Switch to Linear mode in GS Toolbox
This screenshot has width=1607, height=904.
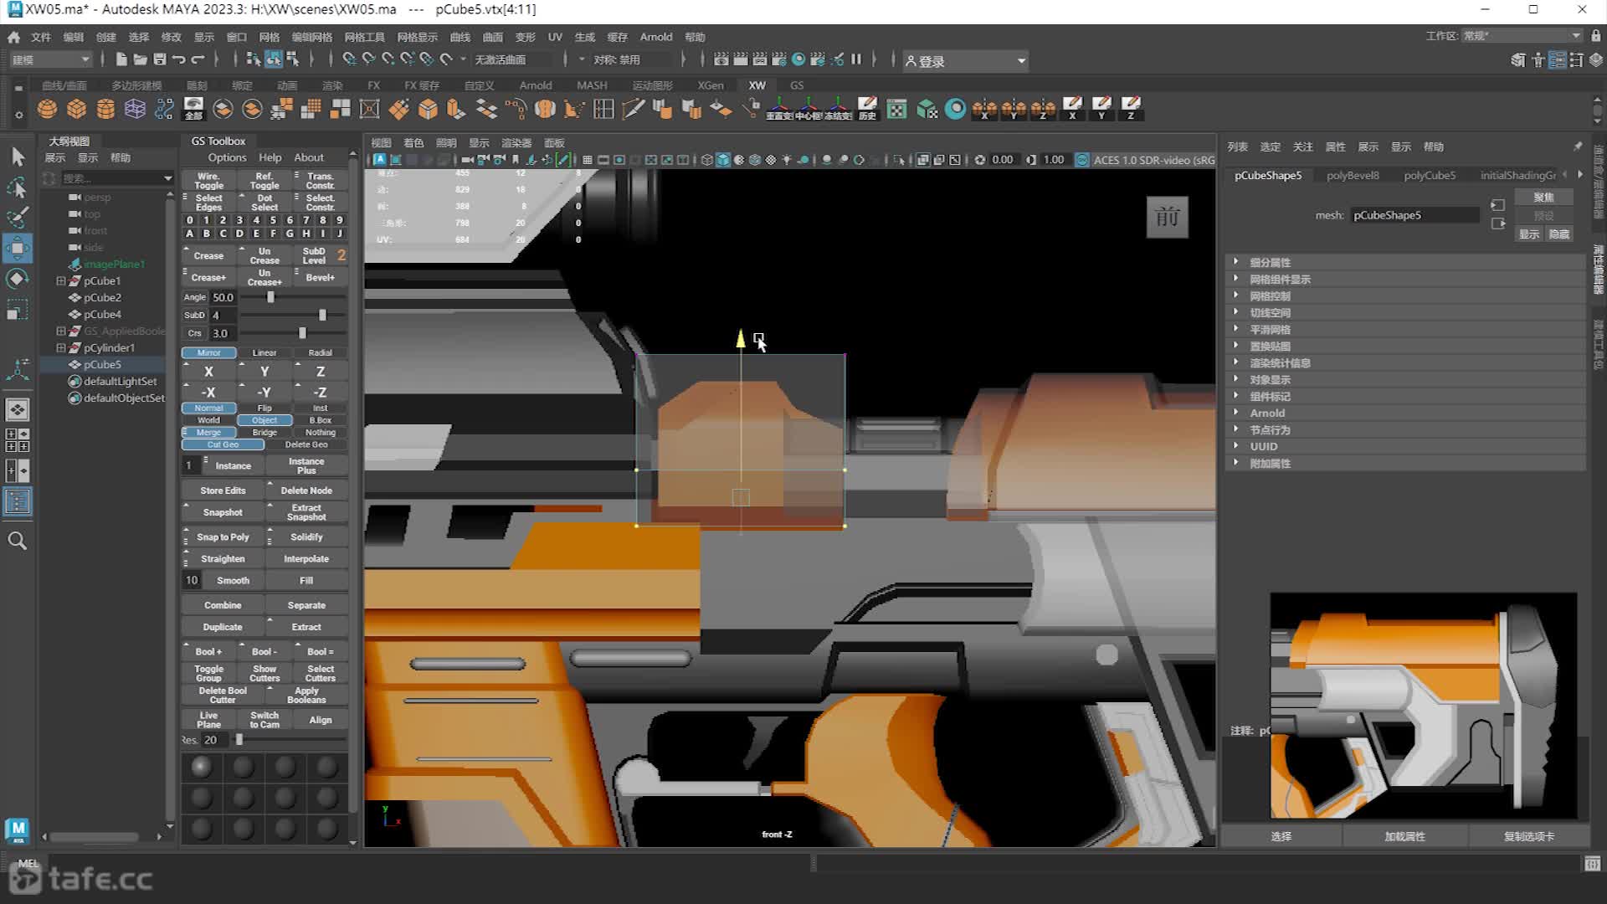[264, 352]
